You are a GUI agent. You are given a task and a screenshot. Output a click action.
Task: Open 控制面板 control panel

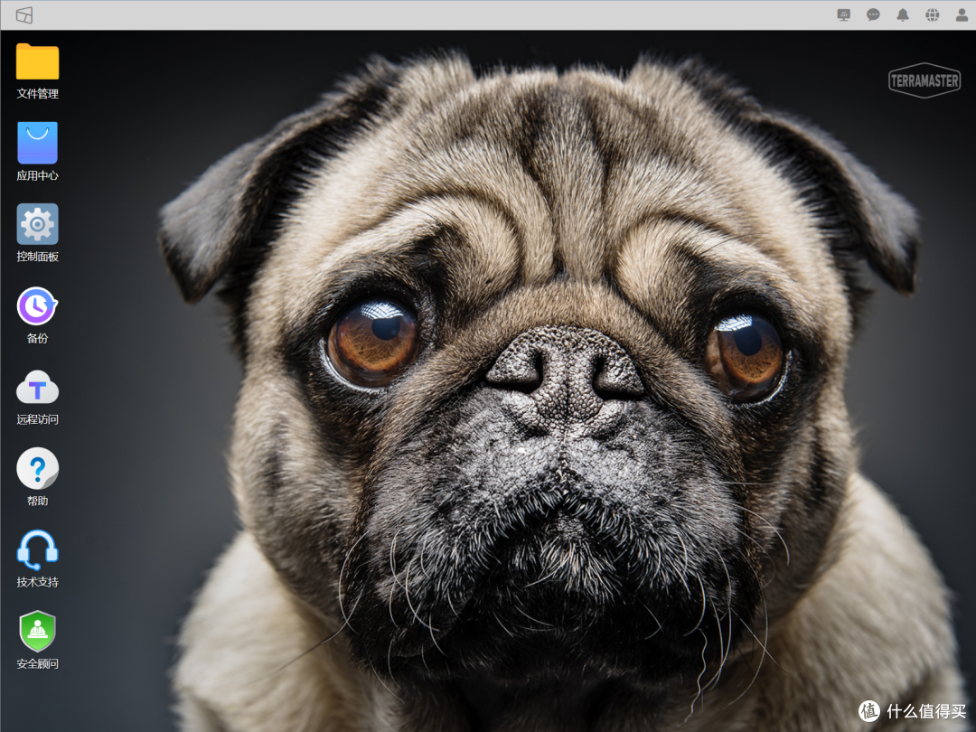coord(37,224)
